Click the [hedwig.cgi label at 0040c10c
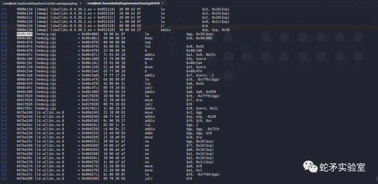Viewport: 378px width, 184px height. 45,63
